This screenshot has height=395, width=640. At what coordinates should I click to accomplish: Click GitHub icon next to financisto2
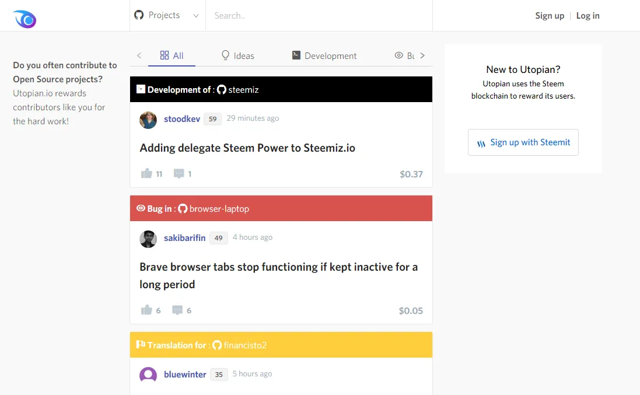(x=217, y=345)
